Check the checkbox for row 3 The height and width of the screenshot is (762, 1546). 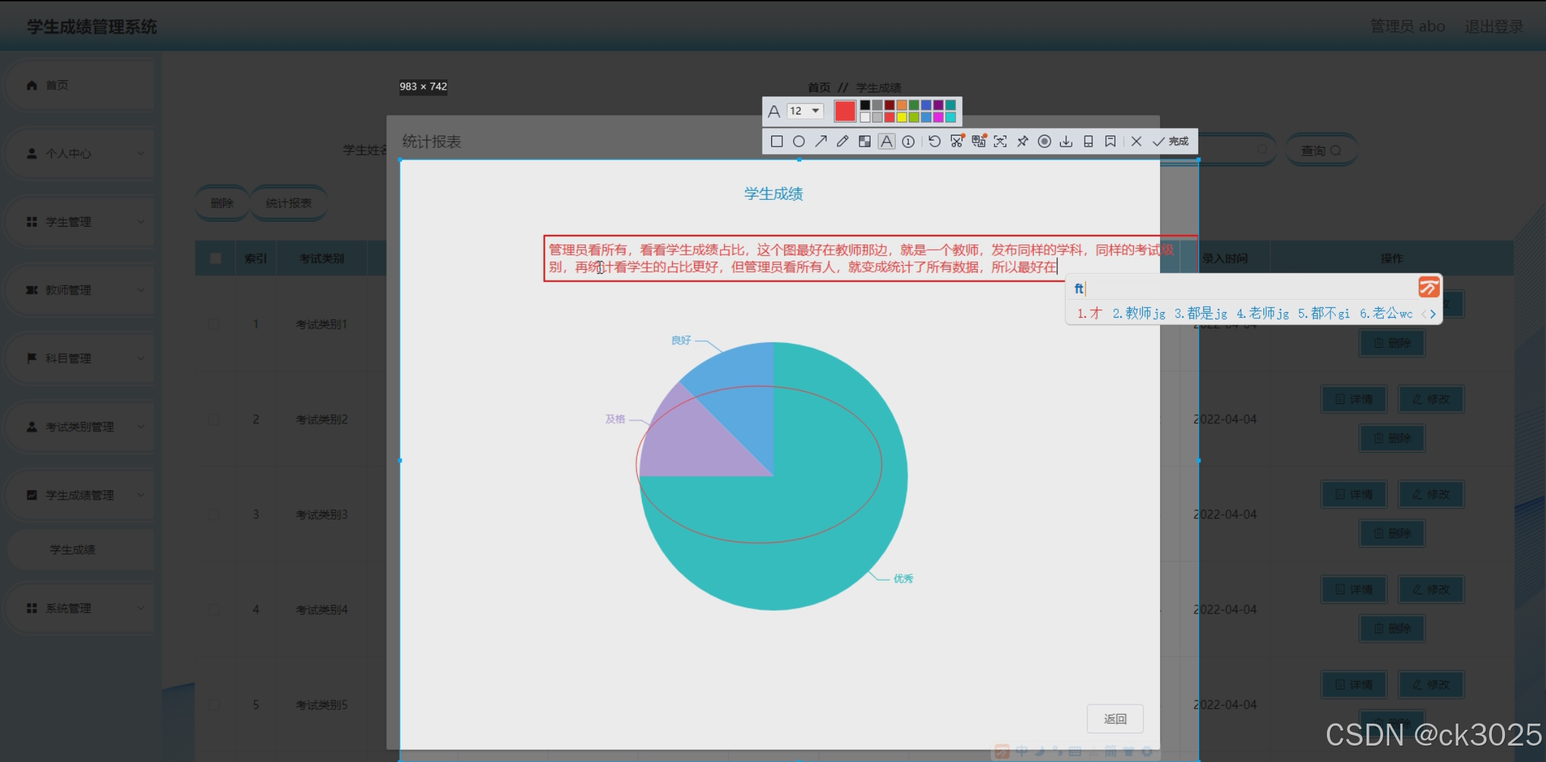point(214,514)
